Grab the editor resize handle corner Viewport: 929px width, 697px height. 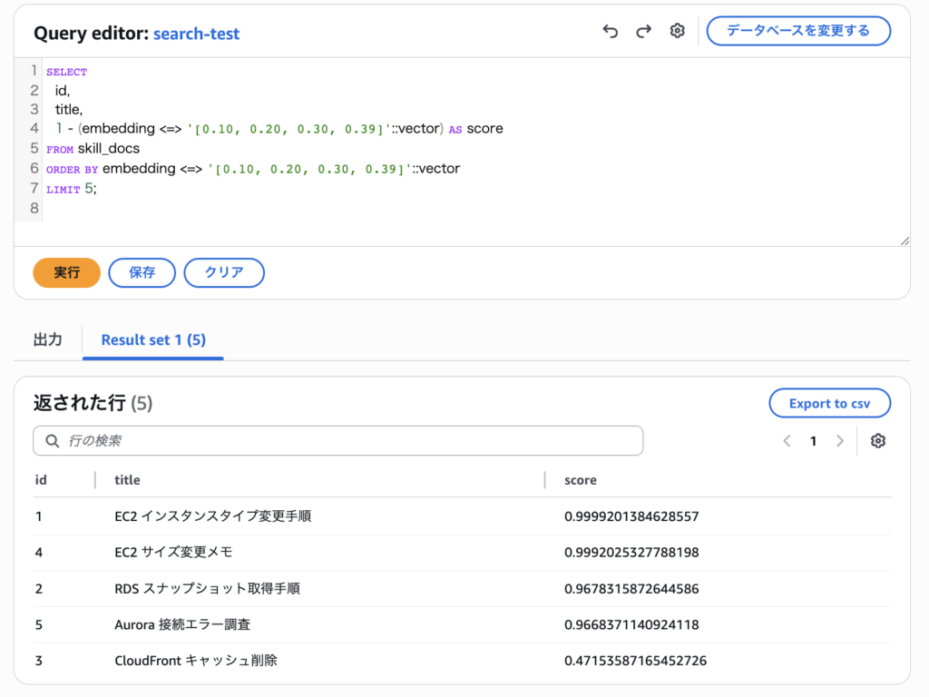pos(904,241)
